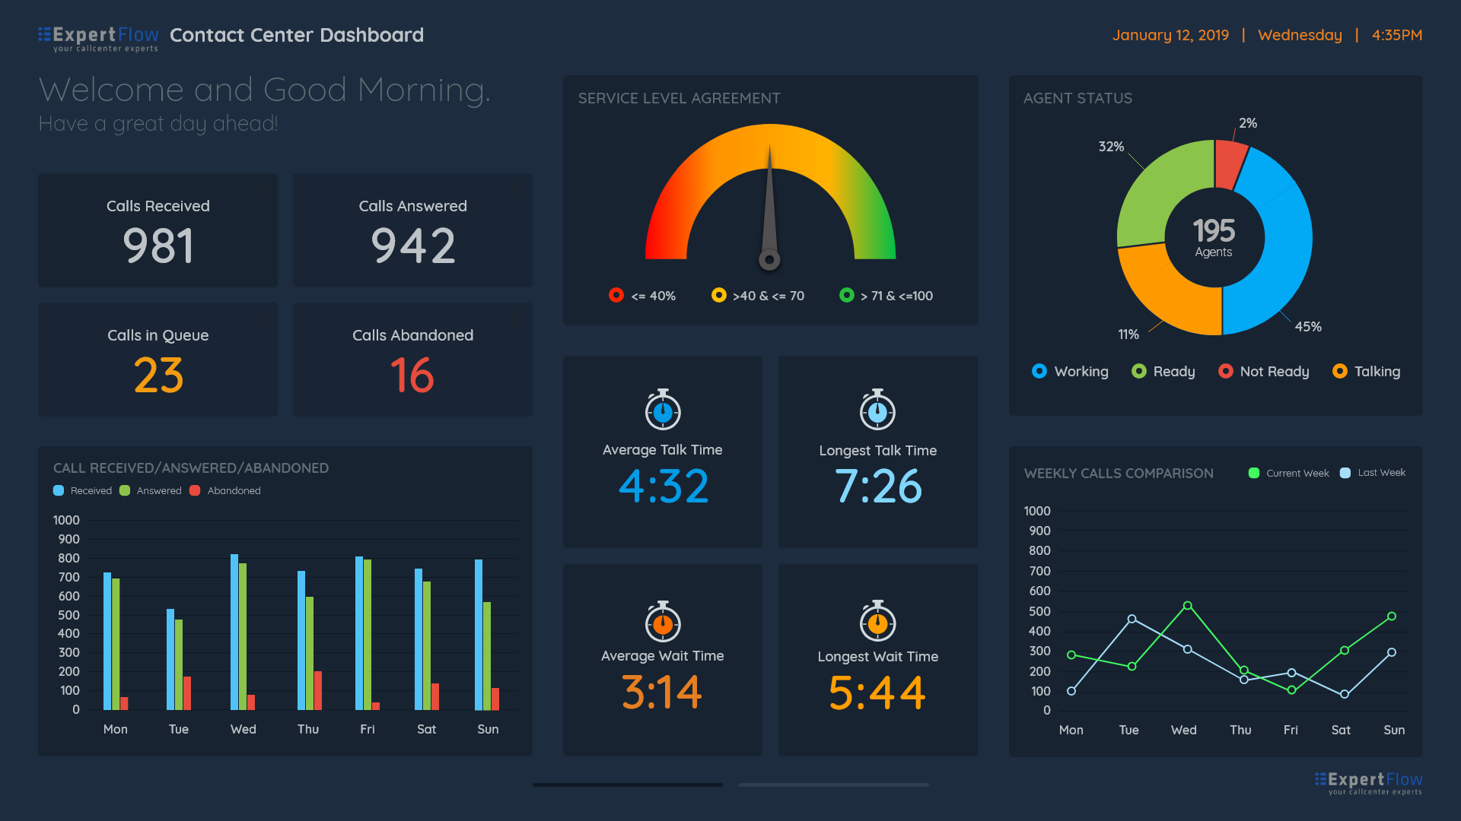Click the Welcome and Good Morning text
1461x821 pixels.
click(265, 90)
